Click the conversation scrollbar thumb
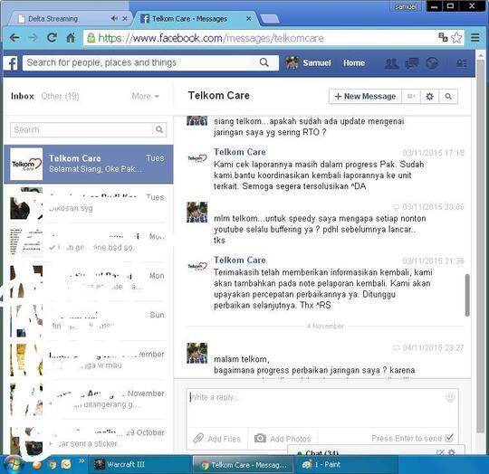Image resolution: width=489 pixels, height=474 pixels. coord(467,295)
